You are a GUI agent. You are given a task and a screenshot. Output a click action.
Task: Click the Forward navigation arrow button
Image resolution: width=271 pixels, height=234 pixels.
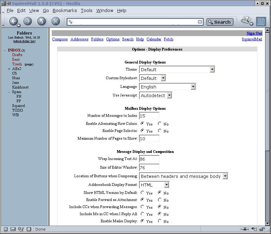[x=28, y=22]
